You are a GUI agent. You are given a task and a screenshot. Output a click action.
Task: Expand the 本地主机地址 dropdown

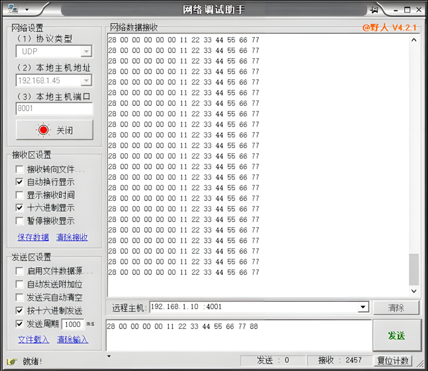86,80
